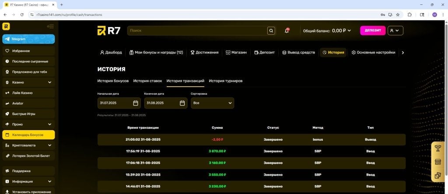
Task: Expand the Общий баланс dropdown
Action: coord(327,31)
